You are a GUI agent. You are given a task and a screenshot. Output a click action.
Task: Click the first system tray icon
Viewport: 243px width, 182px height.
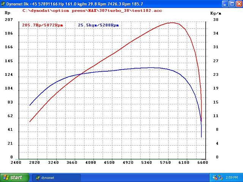[215, 177]
